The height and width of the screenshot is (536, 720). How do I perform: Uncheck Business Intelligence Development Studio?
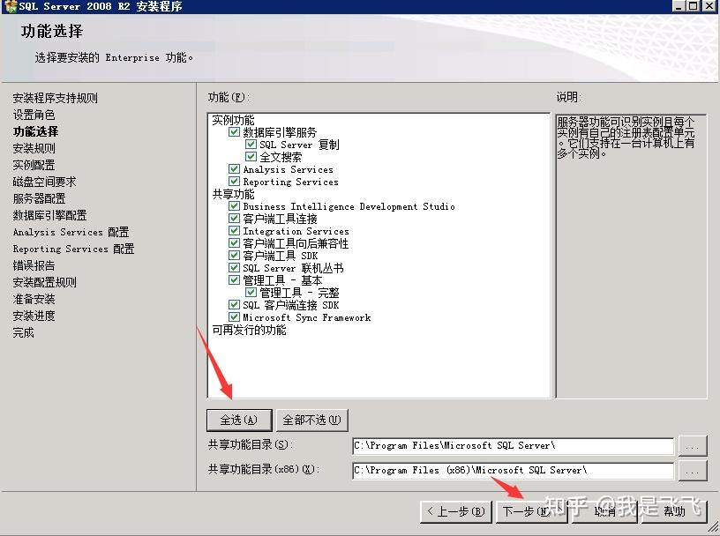(x=234, y=206)
